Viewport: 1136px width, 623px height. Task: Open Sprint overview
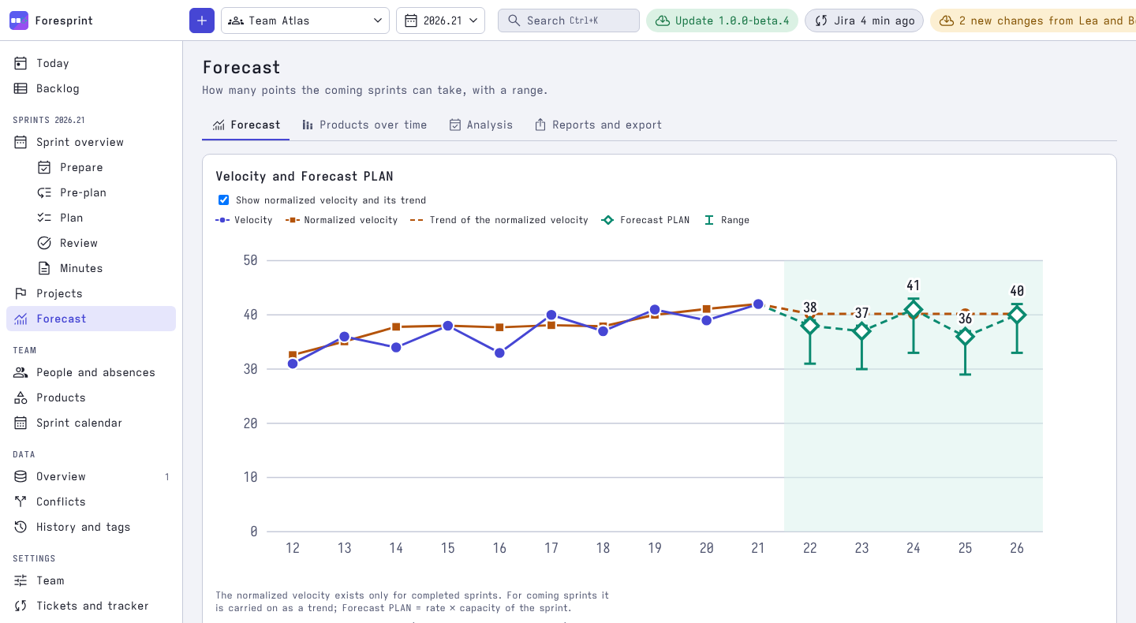point(92,142)
